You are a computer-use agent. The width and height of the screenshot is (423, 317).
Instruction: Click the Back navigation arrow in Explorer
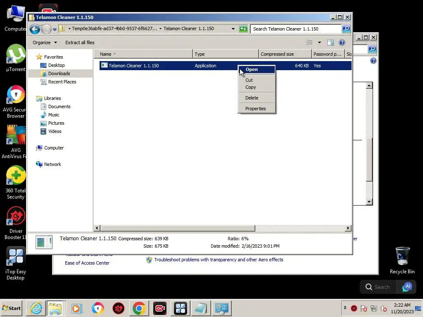pyautogui.click(x=35, y=29)
